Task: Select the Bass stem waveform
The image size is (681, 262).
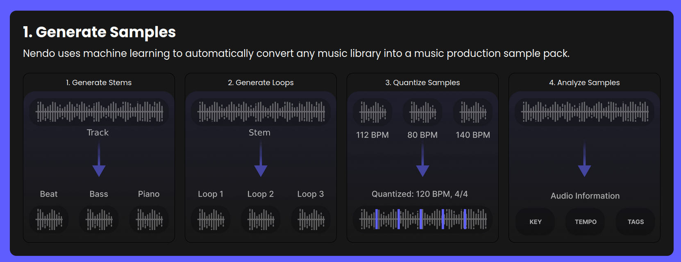Action: (x=99, y=220)
